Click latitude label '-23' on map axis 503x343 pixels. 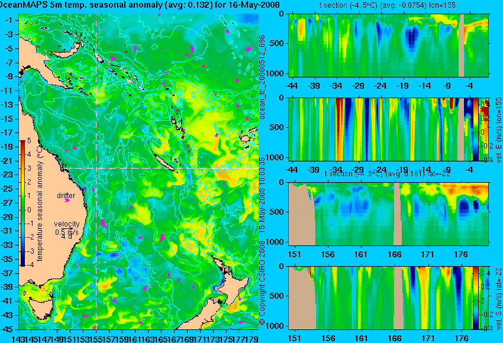click(x=8, y=175)
